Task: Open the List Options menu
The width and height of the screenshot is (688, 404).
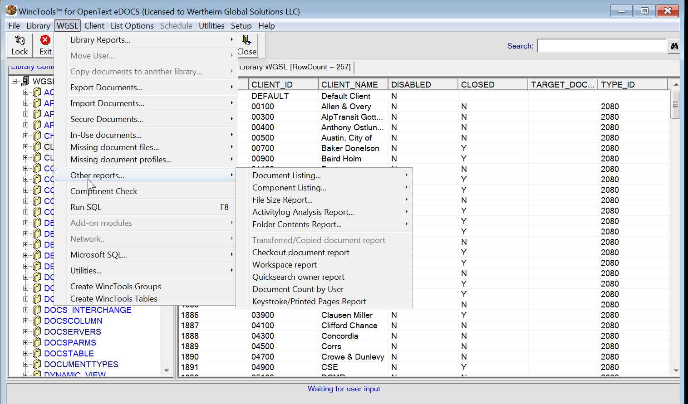Action: click(132, 26)
